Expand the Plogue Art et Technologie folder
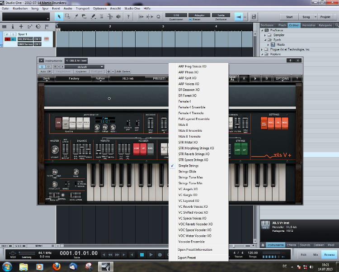Image resolution: width=339 pixels, height=272 pixels. click(x=262, y=50)
